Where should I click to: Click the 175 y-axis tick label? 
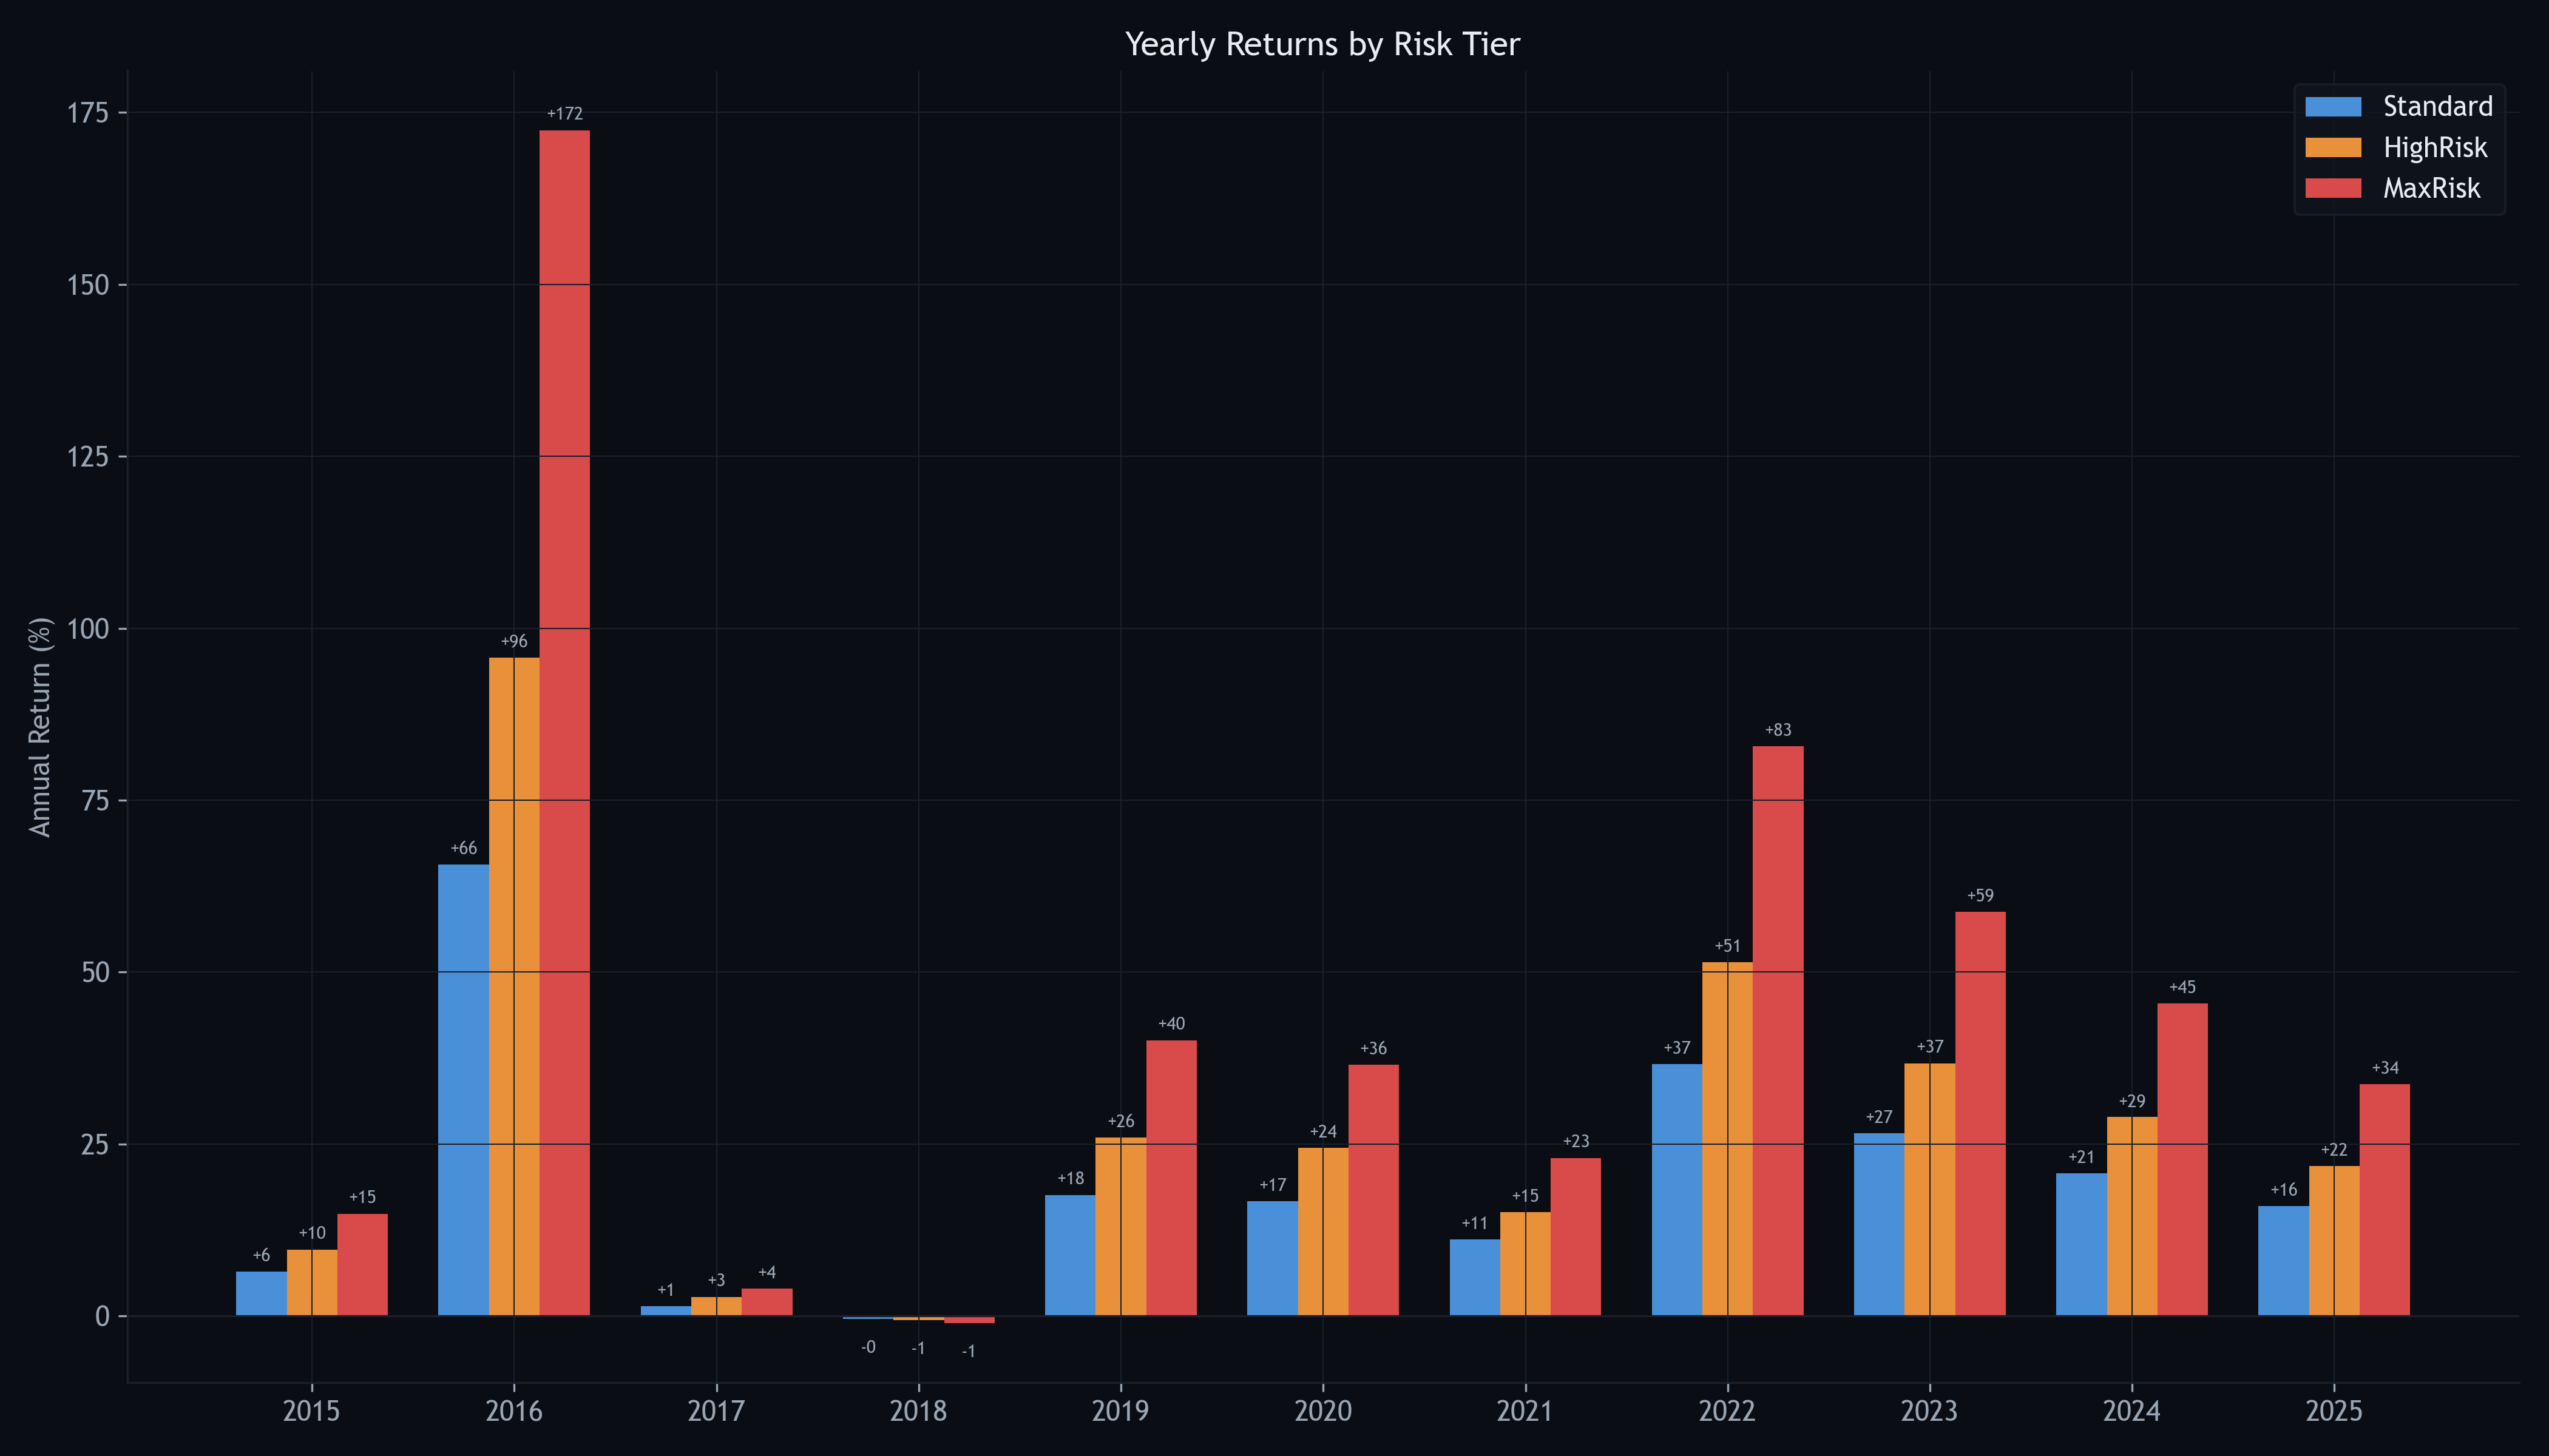click(87, 113)
